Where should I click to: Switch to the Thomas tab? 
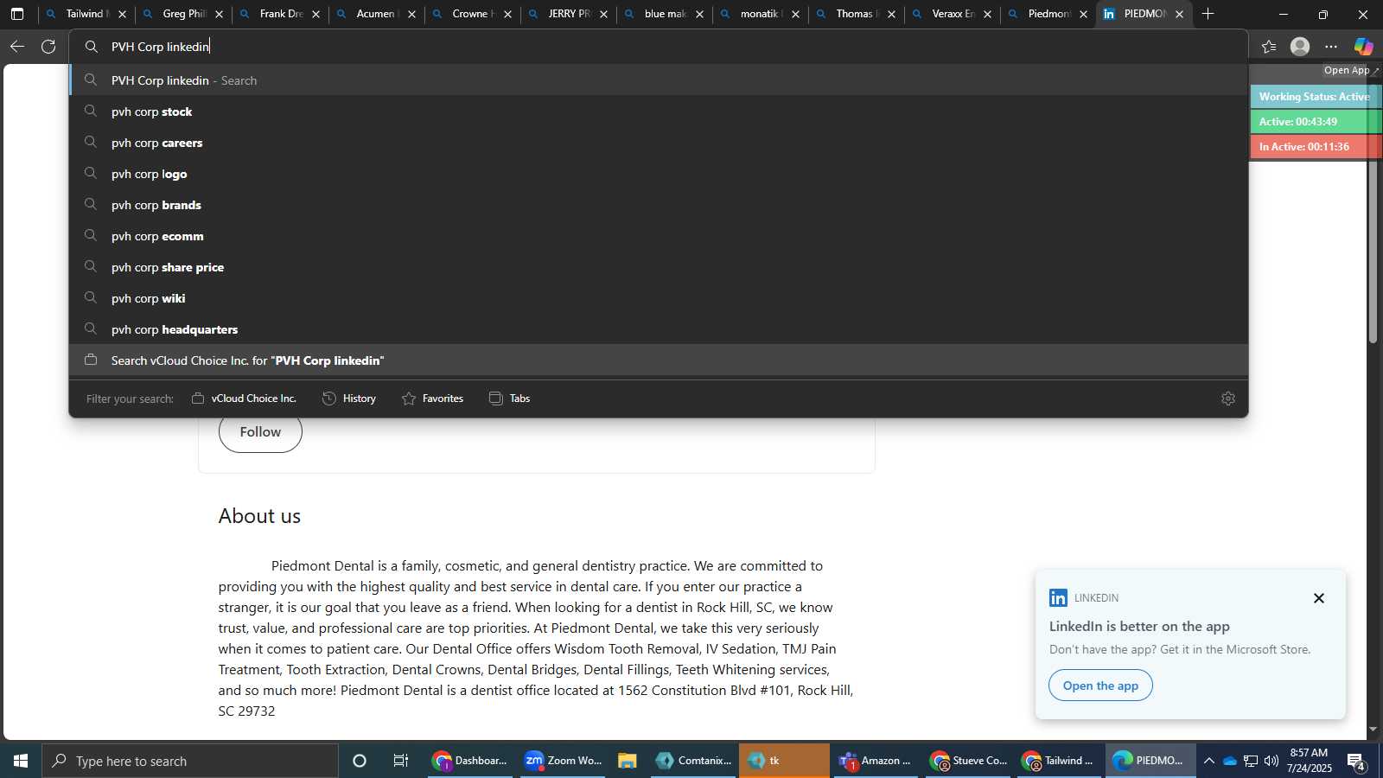coord(856,14)
